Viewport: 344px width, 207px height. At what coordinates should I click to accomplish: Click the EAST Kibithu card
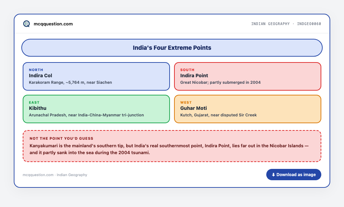(x=96, y=109)
